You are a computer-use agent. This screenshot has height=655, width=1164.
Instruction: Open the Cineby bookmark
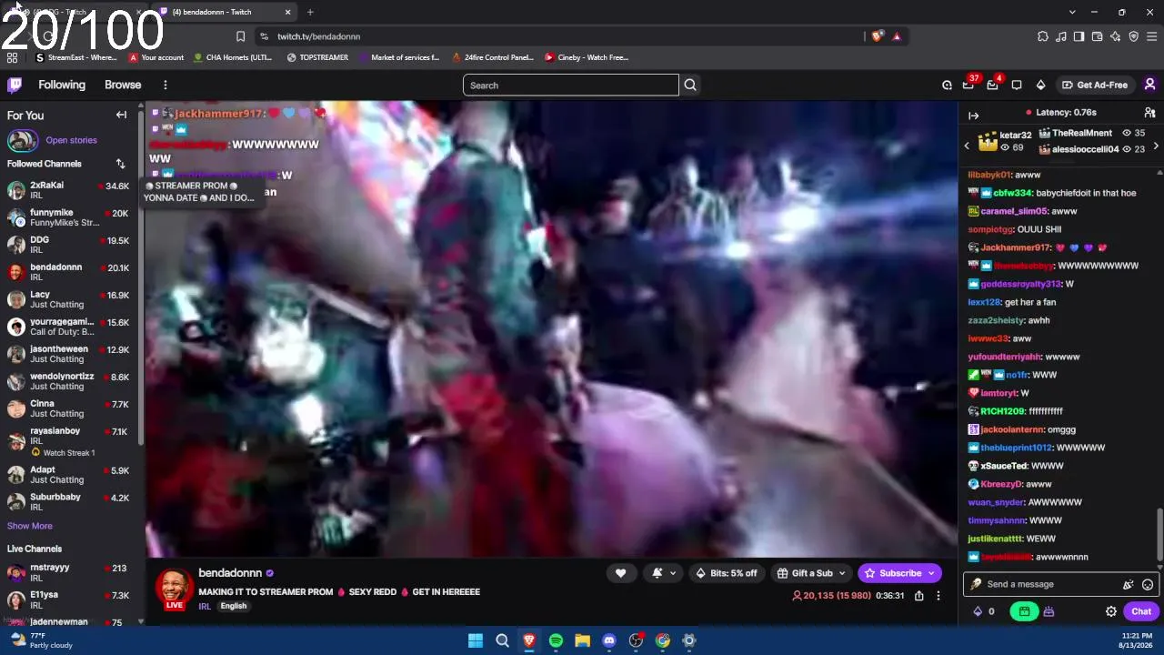pos(587,57)
